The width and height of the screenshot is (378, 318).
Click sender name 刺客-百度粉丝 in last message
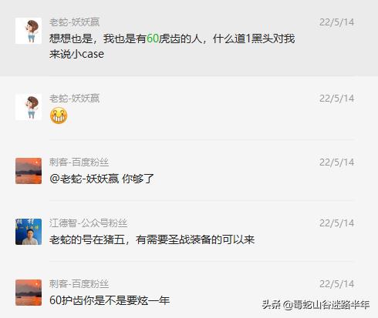point(79,284)
